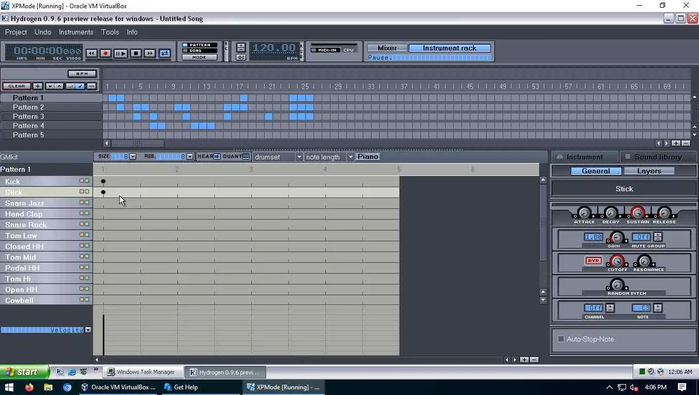
Task: Select the General tab
Action: (596, 171)
